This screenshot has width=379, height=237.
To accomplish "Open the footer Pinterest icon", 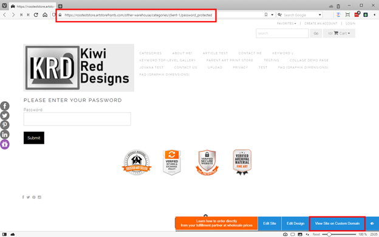I will [34, 197].
